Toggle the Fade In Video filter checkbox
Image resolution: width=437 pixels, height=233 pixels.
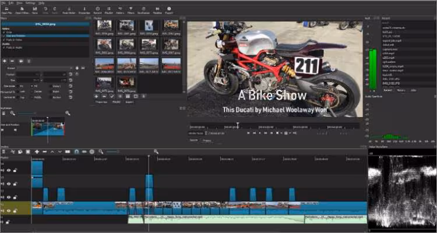pos(4,40)
